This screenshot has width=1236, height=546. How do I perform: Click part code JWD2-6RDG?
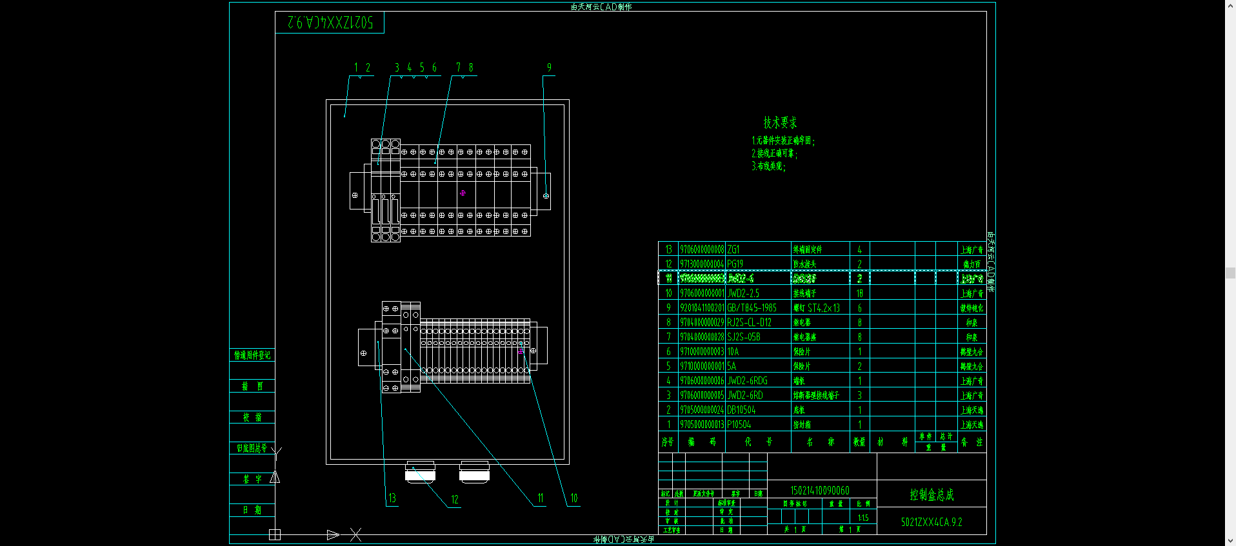click(x=747, y=381)
